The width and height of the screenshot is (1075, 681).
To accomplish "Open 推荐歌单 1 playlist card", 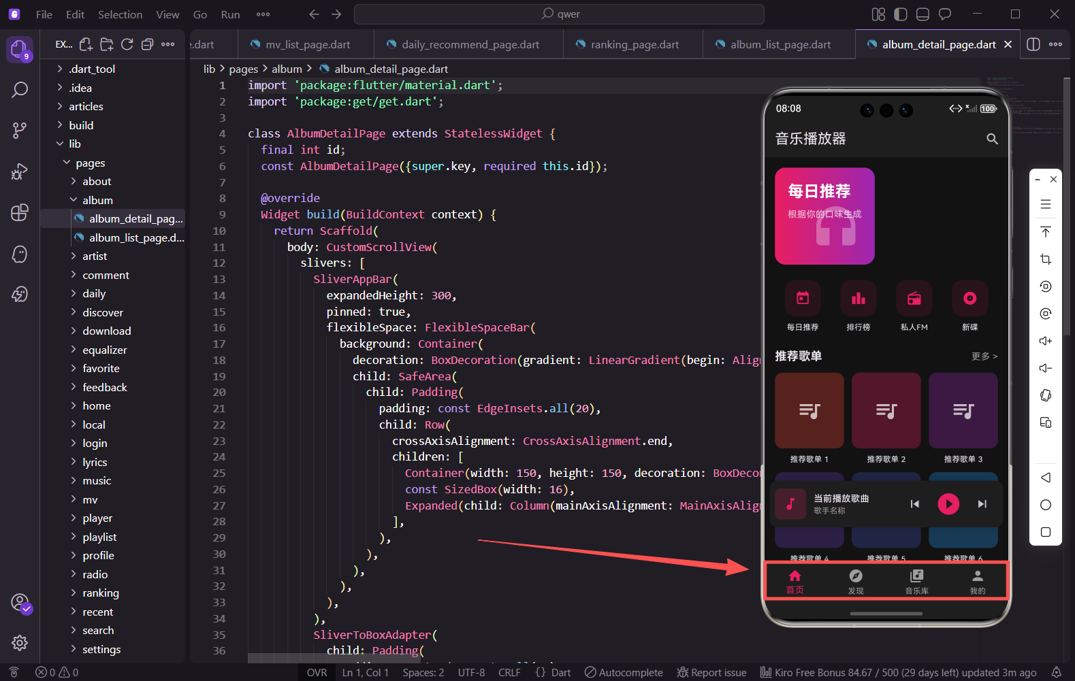I will click(x=809, y=410).
